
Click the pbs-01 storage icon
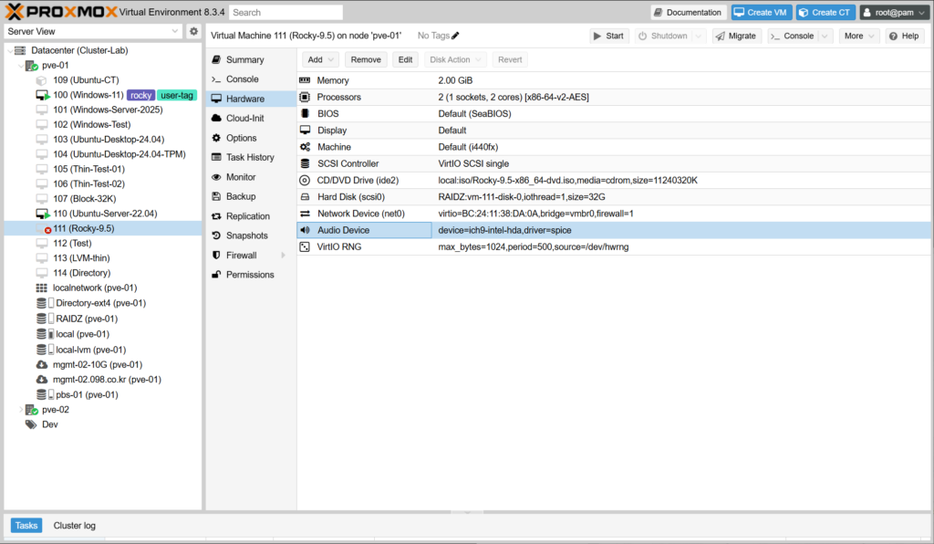(42, 395)
